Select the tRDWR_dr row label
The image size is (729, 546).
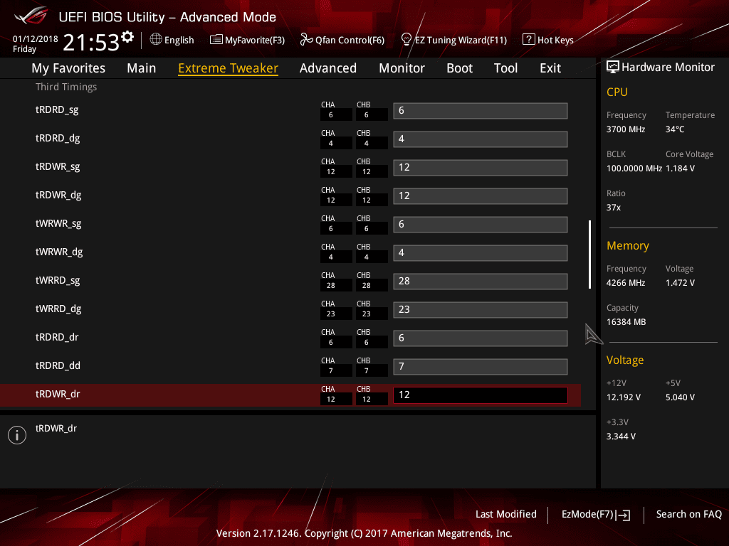(x=58, y=394)
